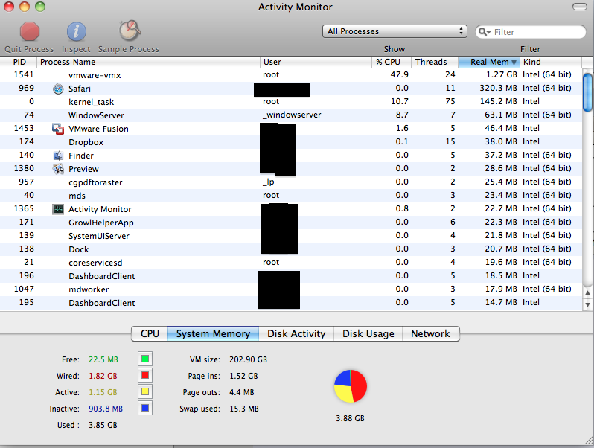Select the System Memory tab

click(214, 333)
